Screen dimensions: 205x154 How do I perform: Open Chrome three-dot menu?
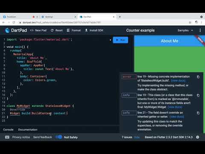[x=201, y=22]
